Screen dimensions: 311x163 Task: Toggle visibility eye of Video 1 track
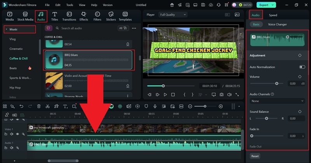click(17, 134)
